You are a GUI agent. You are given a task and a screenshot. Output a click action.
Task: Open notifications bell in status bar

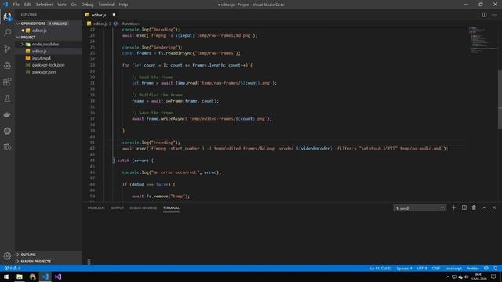click(x=495, y=268)
